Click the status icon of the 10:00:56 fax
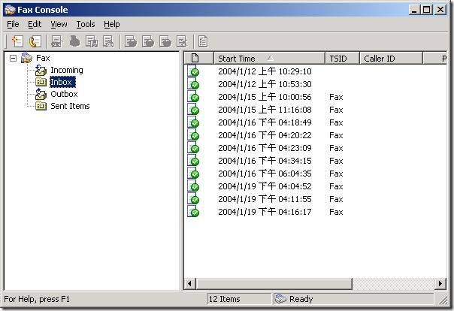This screenshot has width=454, height=311. point(193,97)
